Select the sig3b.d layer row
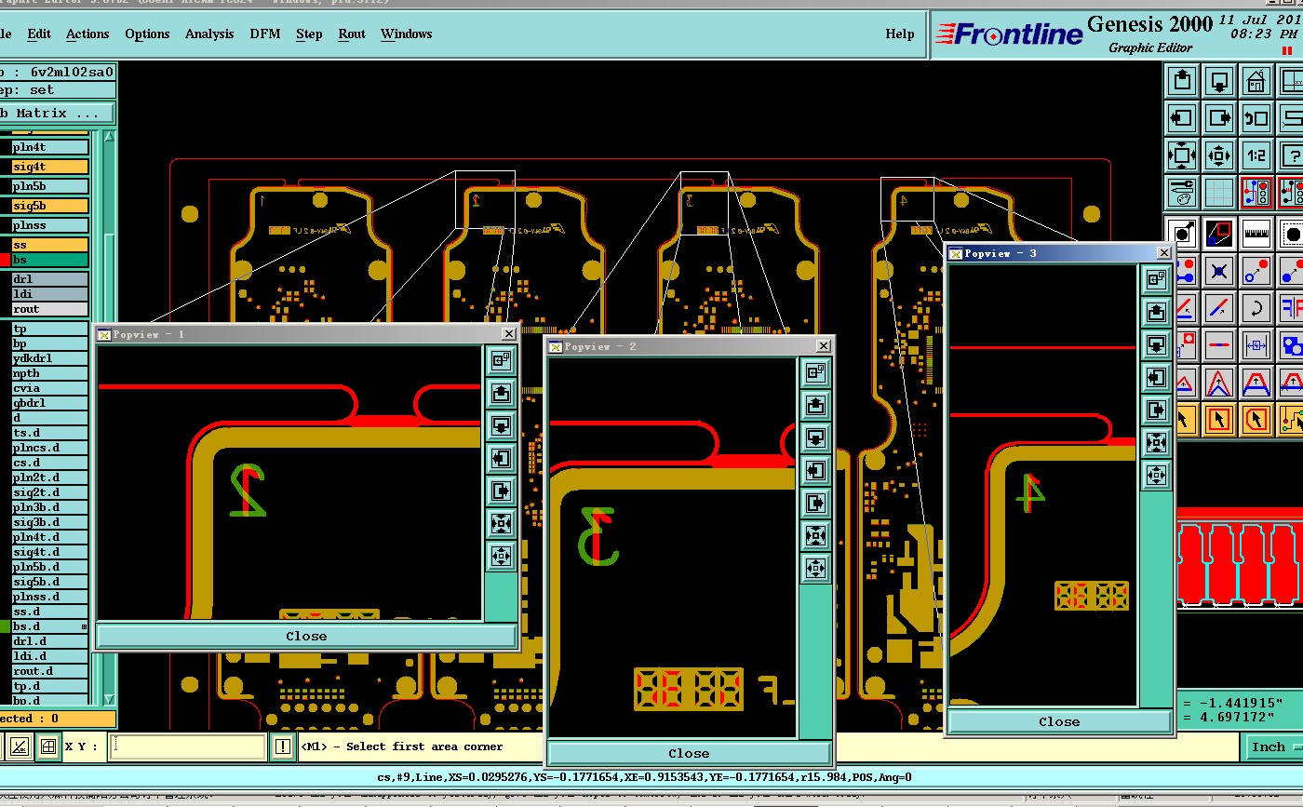The height and width of the screenshot is (807, 1303). [49, 522]
